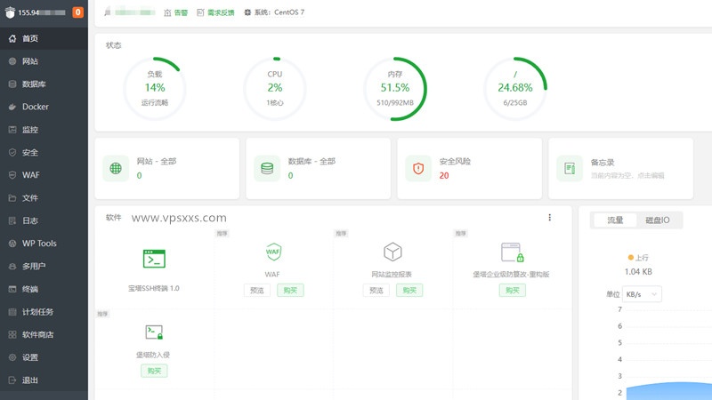Click 退出 to log out
712x400 pixels.
[44, 380]
